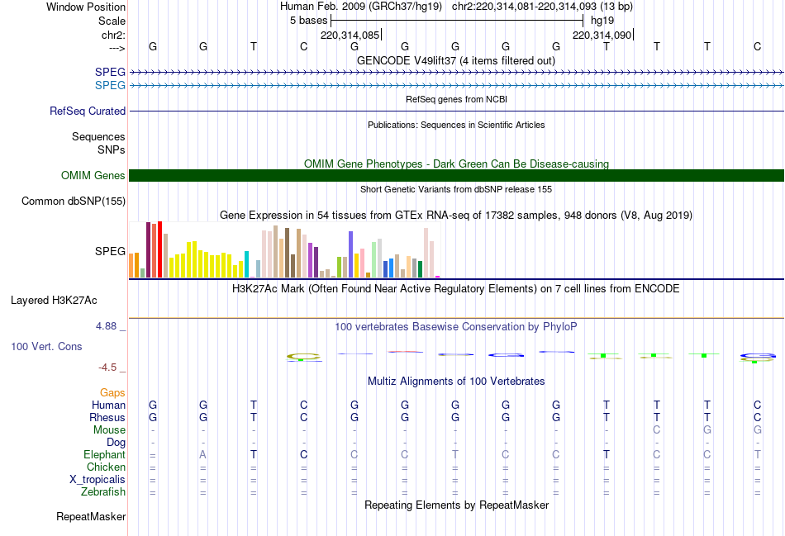Click the RepeatMasker track label
Screen dimensions: 785x536
(x=91, y=516)
